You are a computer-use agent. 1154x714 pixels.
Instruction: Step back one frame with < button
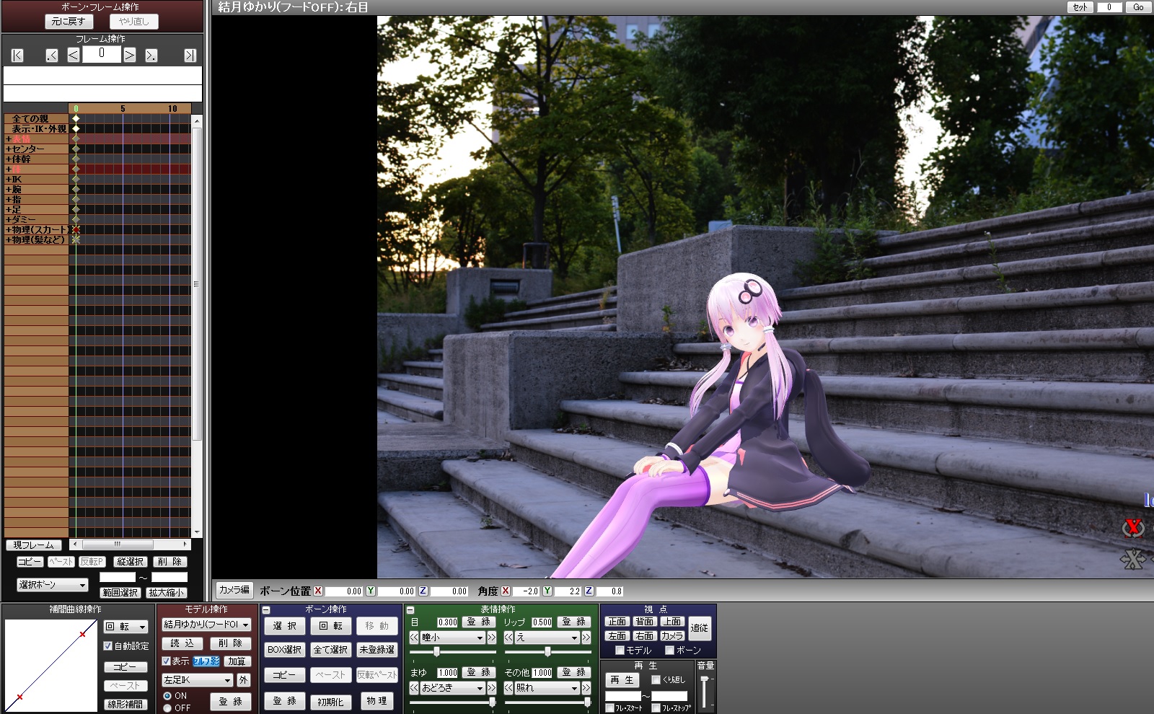pos(74,56)
